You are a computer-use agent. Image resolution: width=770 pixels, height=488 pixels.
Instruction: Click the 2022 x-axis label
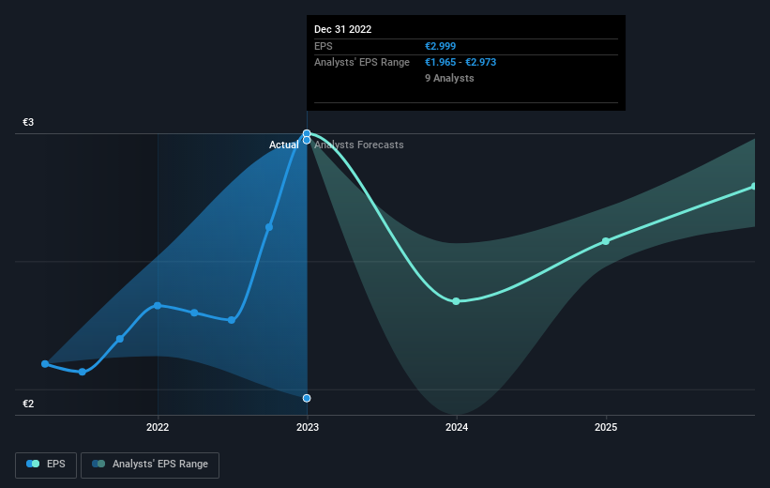[158, 428]
